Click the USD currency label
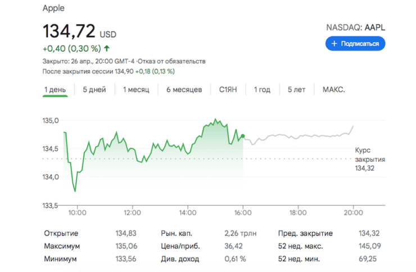The width and height of the screenshot is (416, 272). (108, 34)
